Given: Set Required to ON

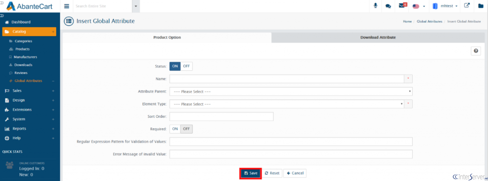Looking at the screenshot, I should [175, 129].
